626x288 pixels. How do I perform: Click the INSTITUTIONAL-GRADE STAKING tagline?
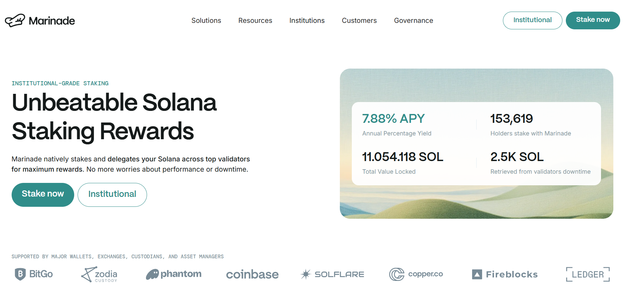(x=60, y=83)
